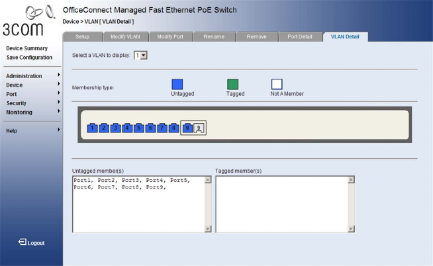Open the Monitoring sidebar menu item
This screenshot has height=266, width=433.
[x=19, y=112]
